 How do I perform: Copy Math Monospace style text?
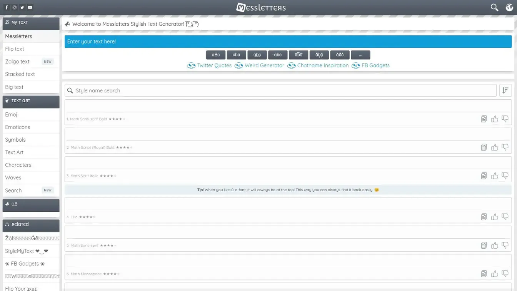coord(484,274)
